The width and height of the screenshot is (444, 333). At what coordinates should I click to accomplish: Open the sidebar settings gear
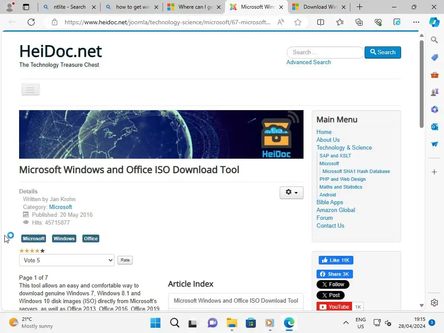pyautogui.click(x=434, y=303)
